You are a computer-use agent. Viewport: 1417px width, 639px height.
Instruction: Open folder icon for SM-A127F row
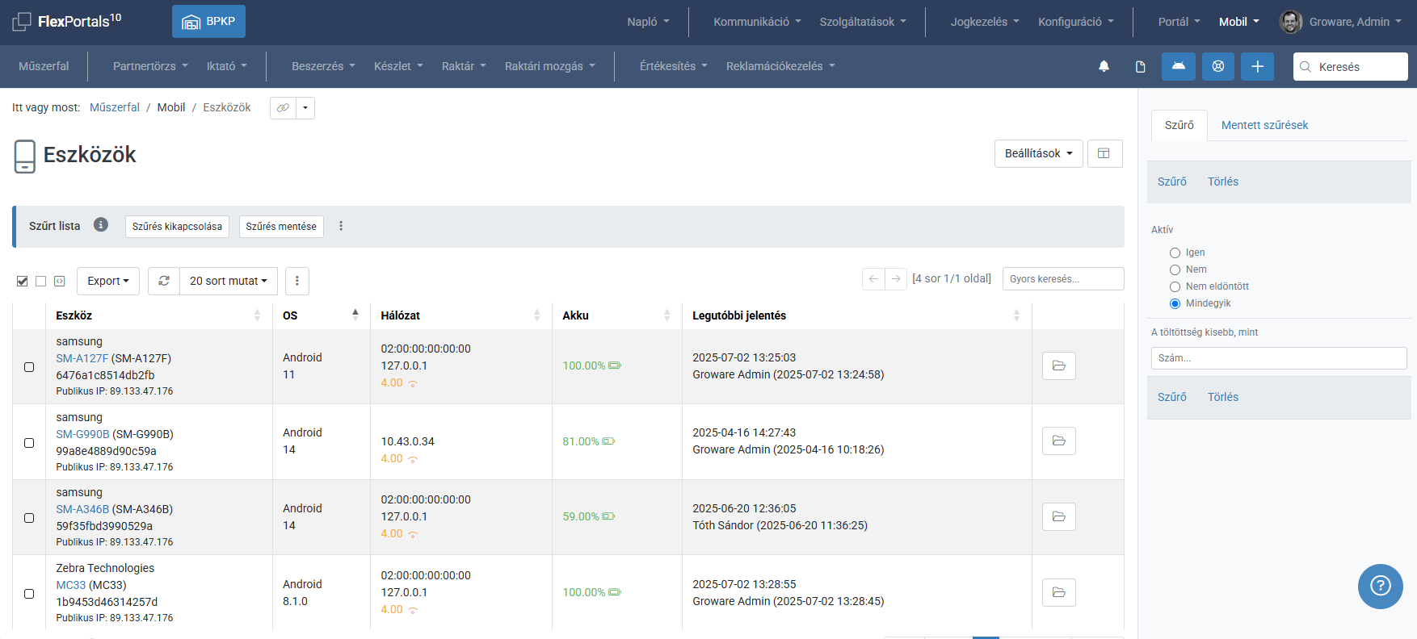[1059, 365]
